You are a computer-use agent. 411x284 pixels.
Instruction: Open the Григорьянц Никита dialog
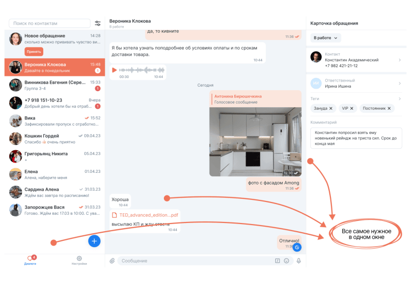pyautogui.click(x=55, y=156)
